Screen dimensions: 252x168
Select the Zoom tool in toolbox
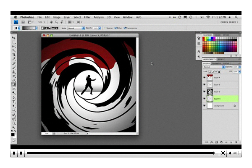click(x=14, y=127)
